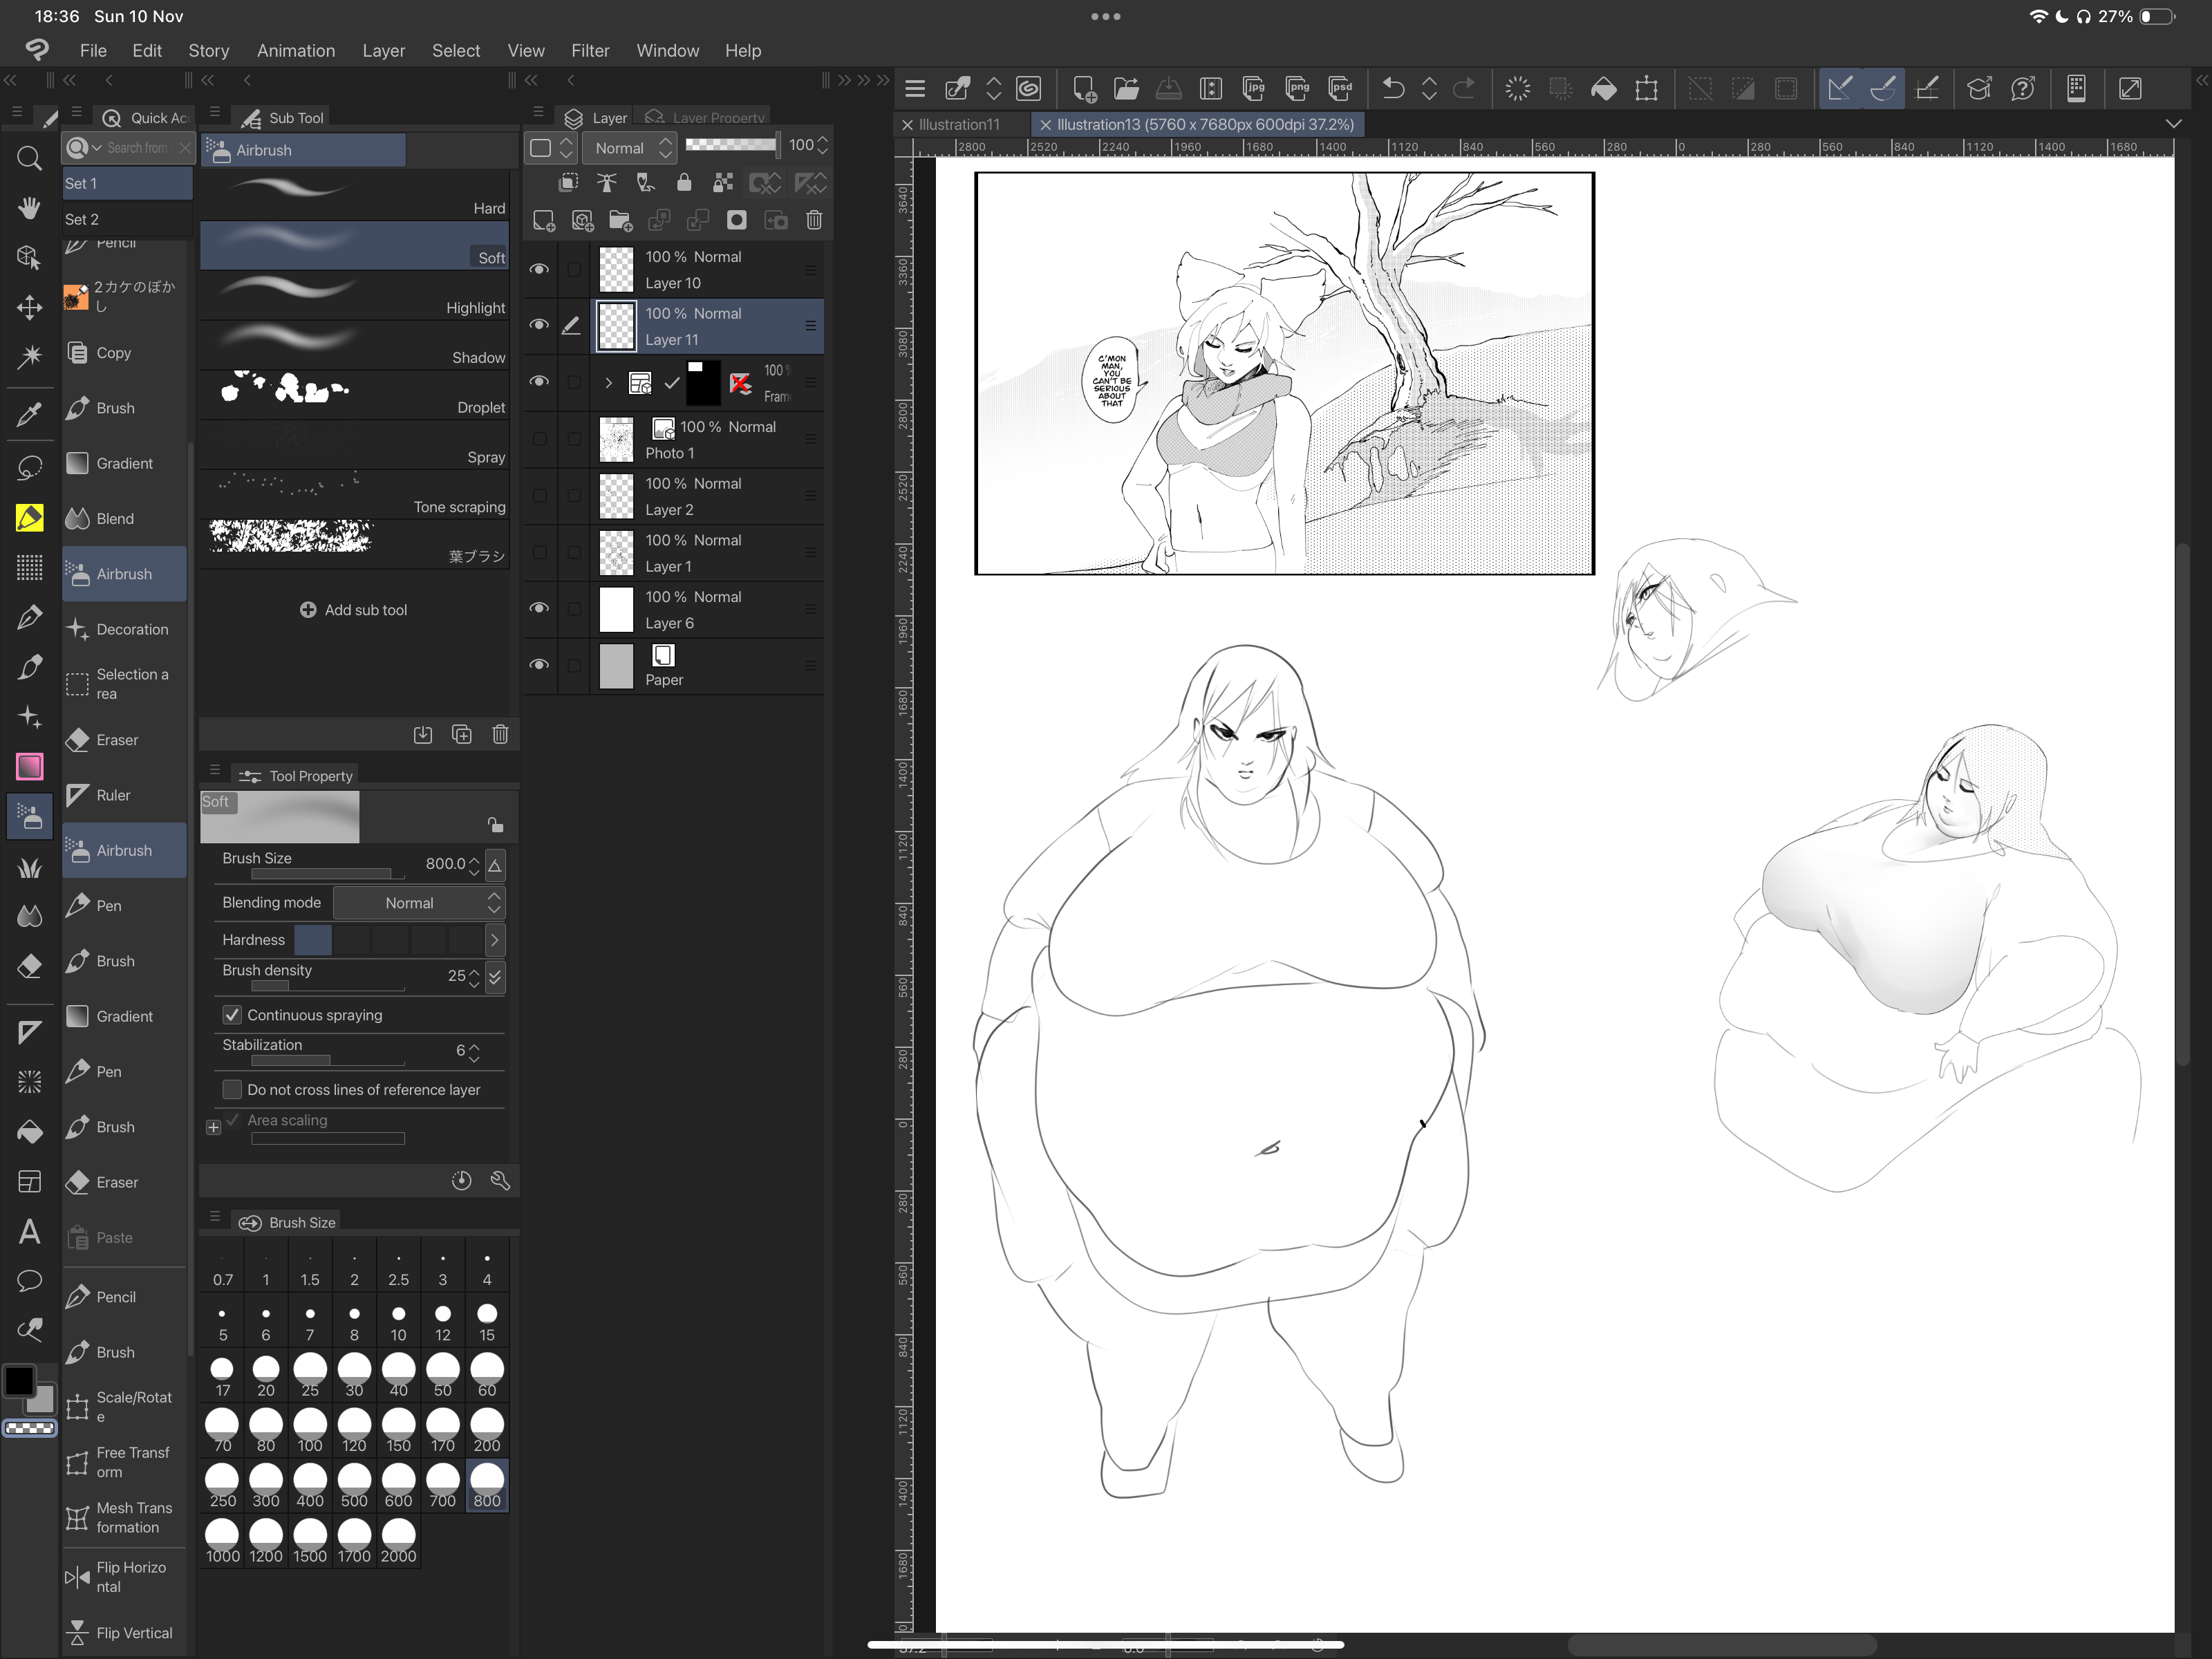2212x1659 pixels.
Task: Select the Hand move tool
Action: (x=29, y=207)
